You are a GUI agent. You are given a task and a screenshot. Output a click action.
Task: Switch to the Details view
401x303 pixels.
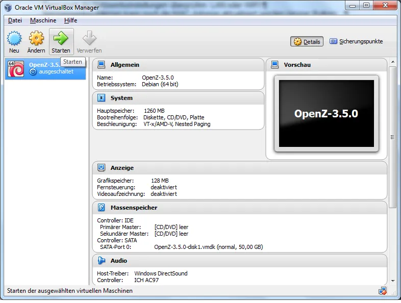point(307,41)
